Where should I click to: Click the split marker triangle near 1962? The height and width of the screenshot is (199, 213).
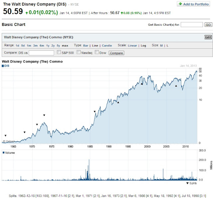[6, 136]
